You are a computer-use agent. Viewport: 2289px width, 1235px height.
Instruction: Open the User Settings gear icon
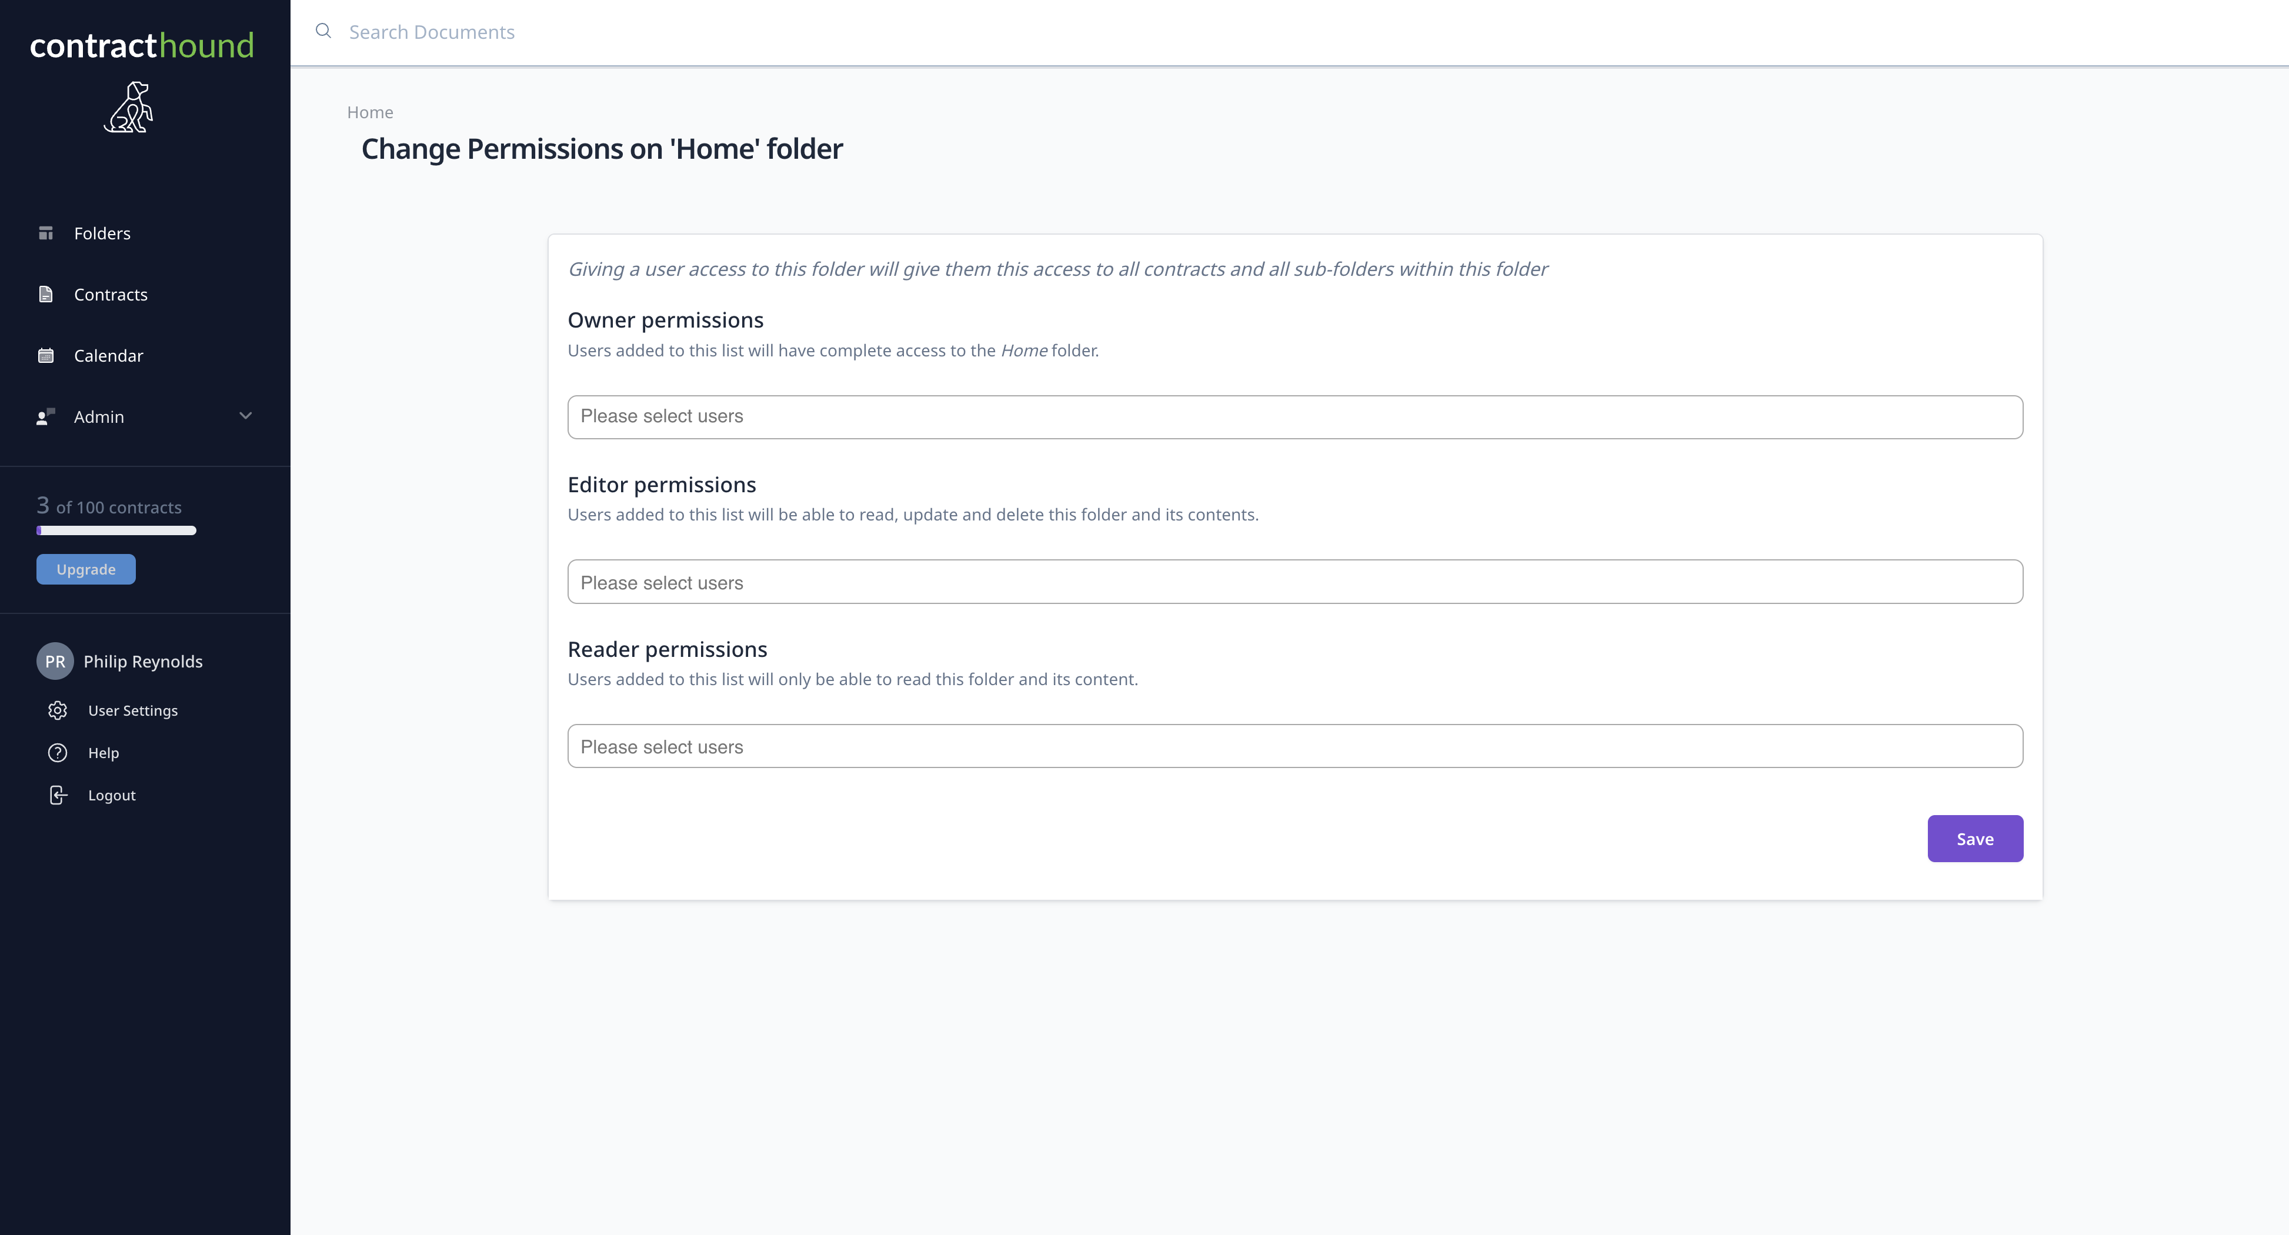pyautogui.click(x=57, y=710)
